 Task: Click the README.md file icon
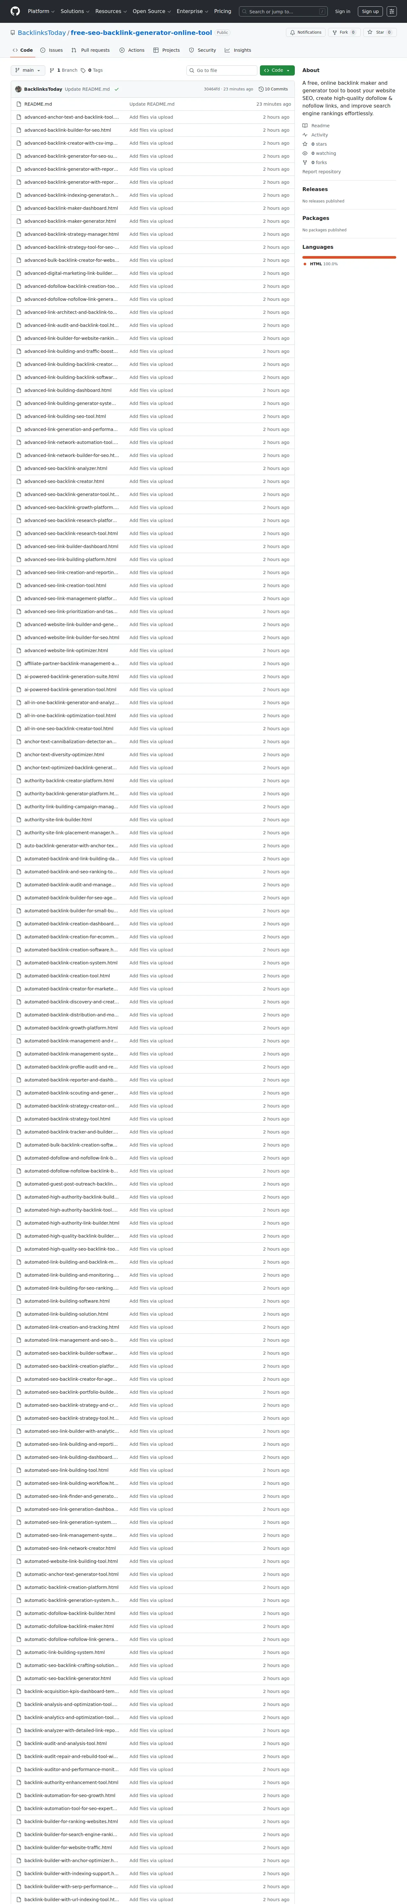coord(18,104)
